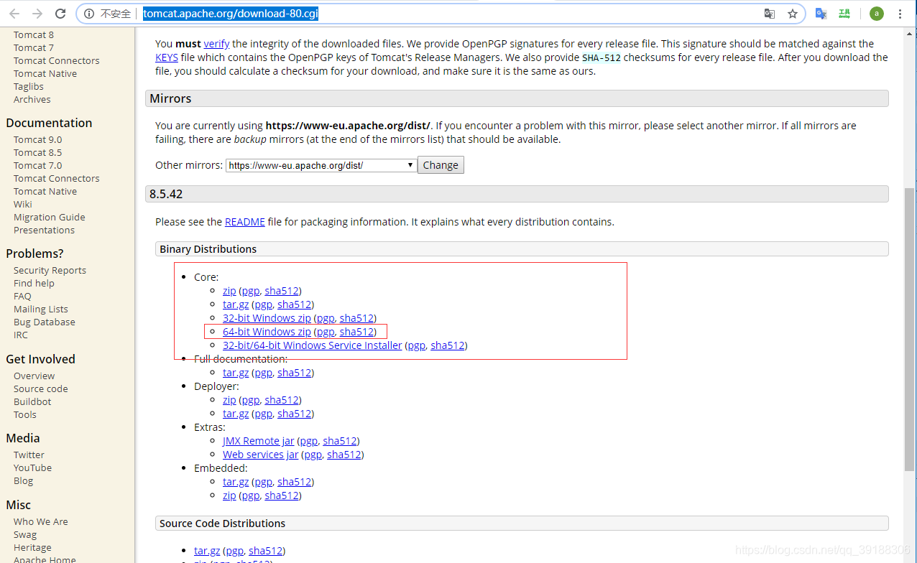Download the Embedded tar.gz
This screenshot has width=917, height=563.
(236, 482)
